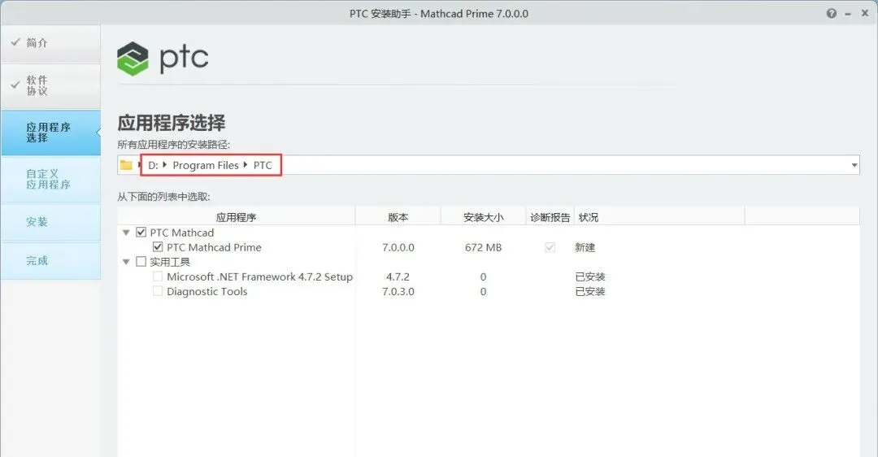
Task: Minimize the installer window
Action: (848, 14)
